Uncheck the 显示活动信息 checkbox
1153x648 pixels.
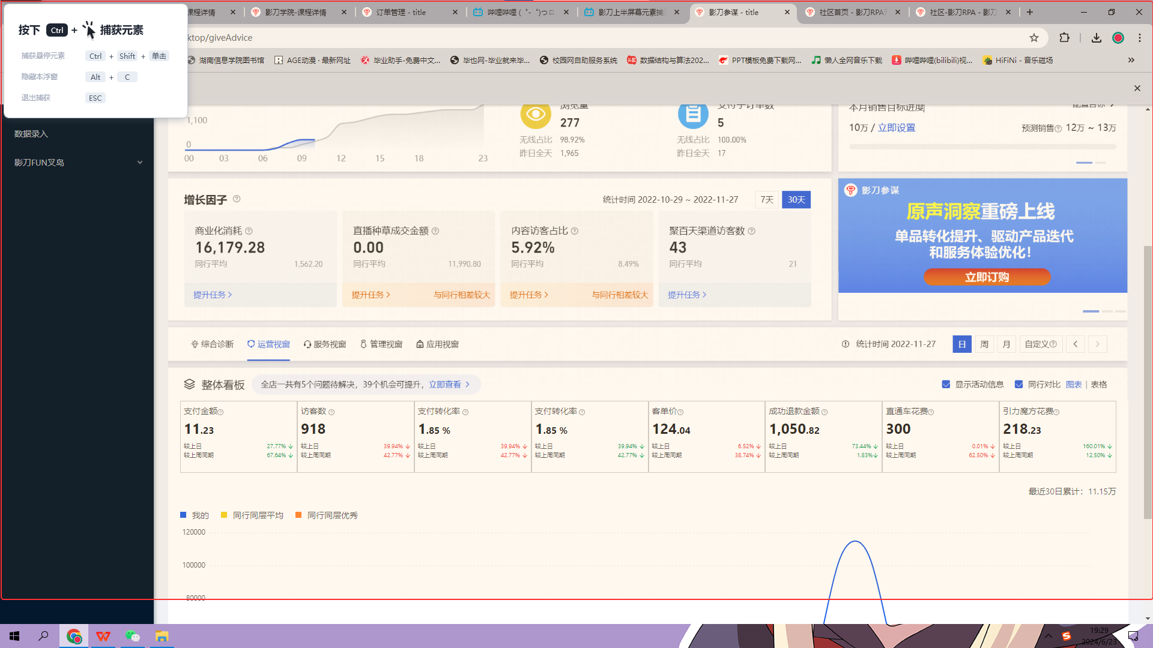tap(946, 385)
